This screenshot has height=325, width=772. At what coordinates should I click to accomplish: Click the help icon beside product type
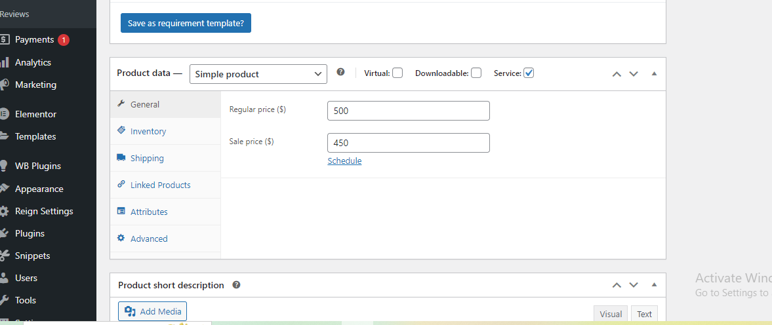340,73
